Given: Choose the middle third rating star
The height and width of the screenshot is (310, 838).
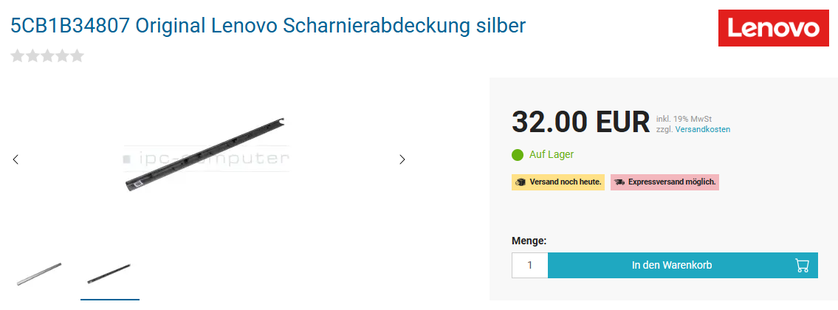Looking at the screenshot, I should point(47,55).
